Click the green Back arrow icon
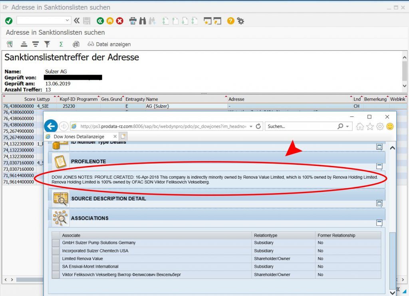Screen dimensions: 409x296 100,21
